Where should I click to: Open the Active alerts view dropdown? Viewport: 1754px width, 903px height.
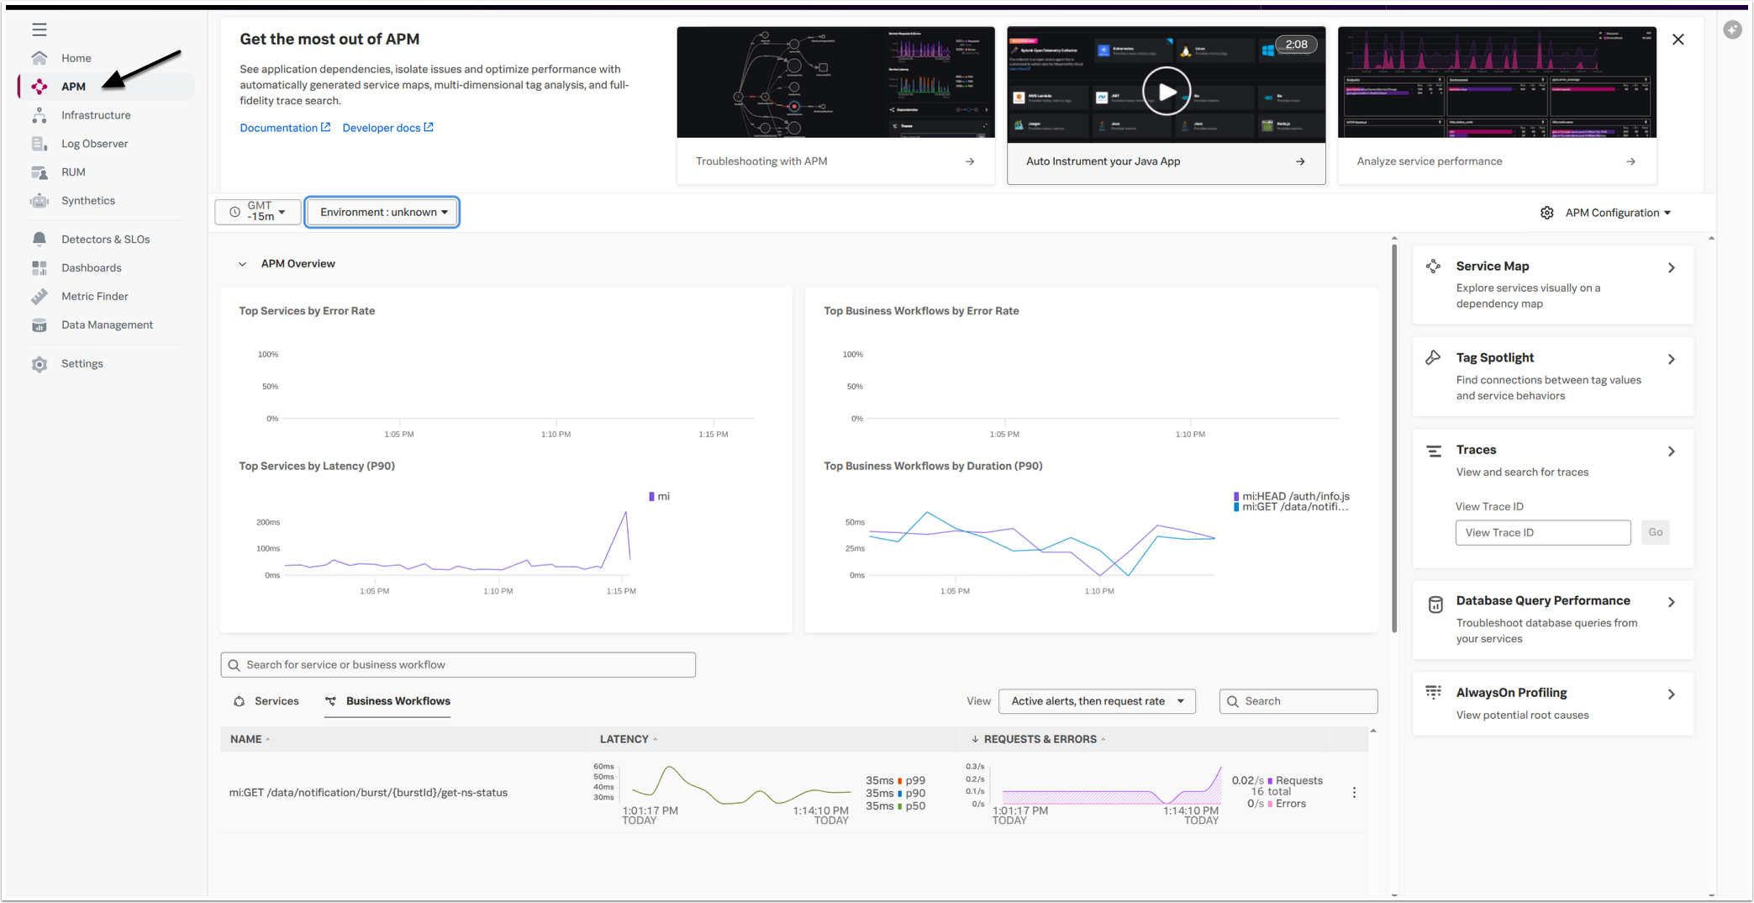click(x=1097, y=701)
